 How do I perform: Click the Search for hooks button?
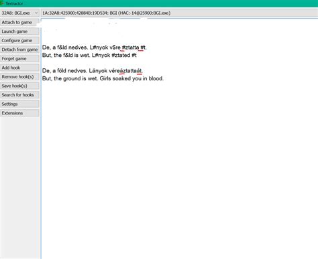coord(19,95)
